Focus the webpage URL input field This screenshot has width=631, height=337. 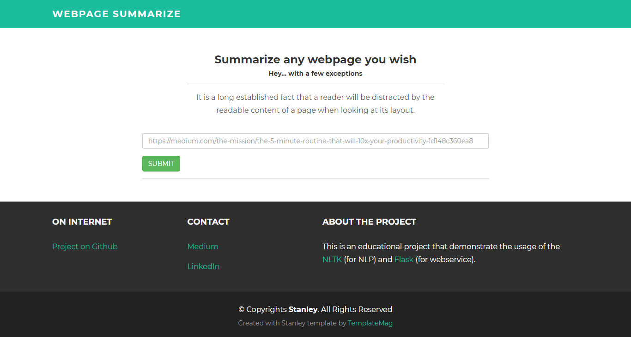[315, 141]
